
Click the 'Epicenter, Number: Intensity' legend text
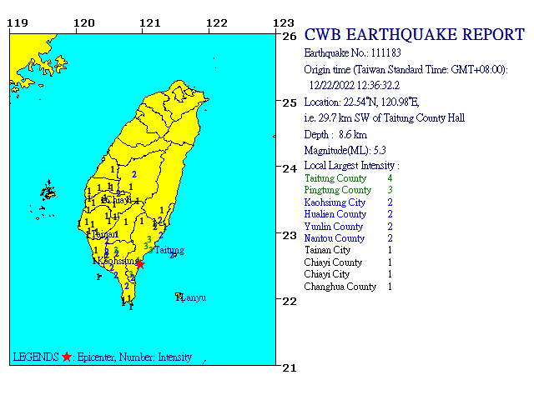click(134, 357)
